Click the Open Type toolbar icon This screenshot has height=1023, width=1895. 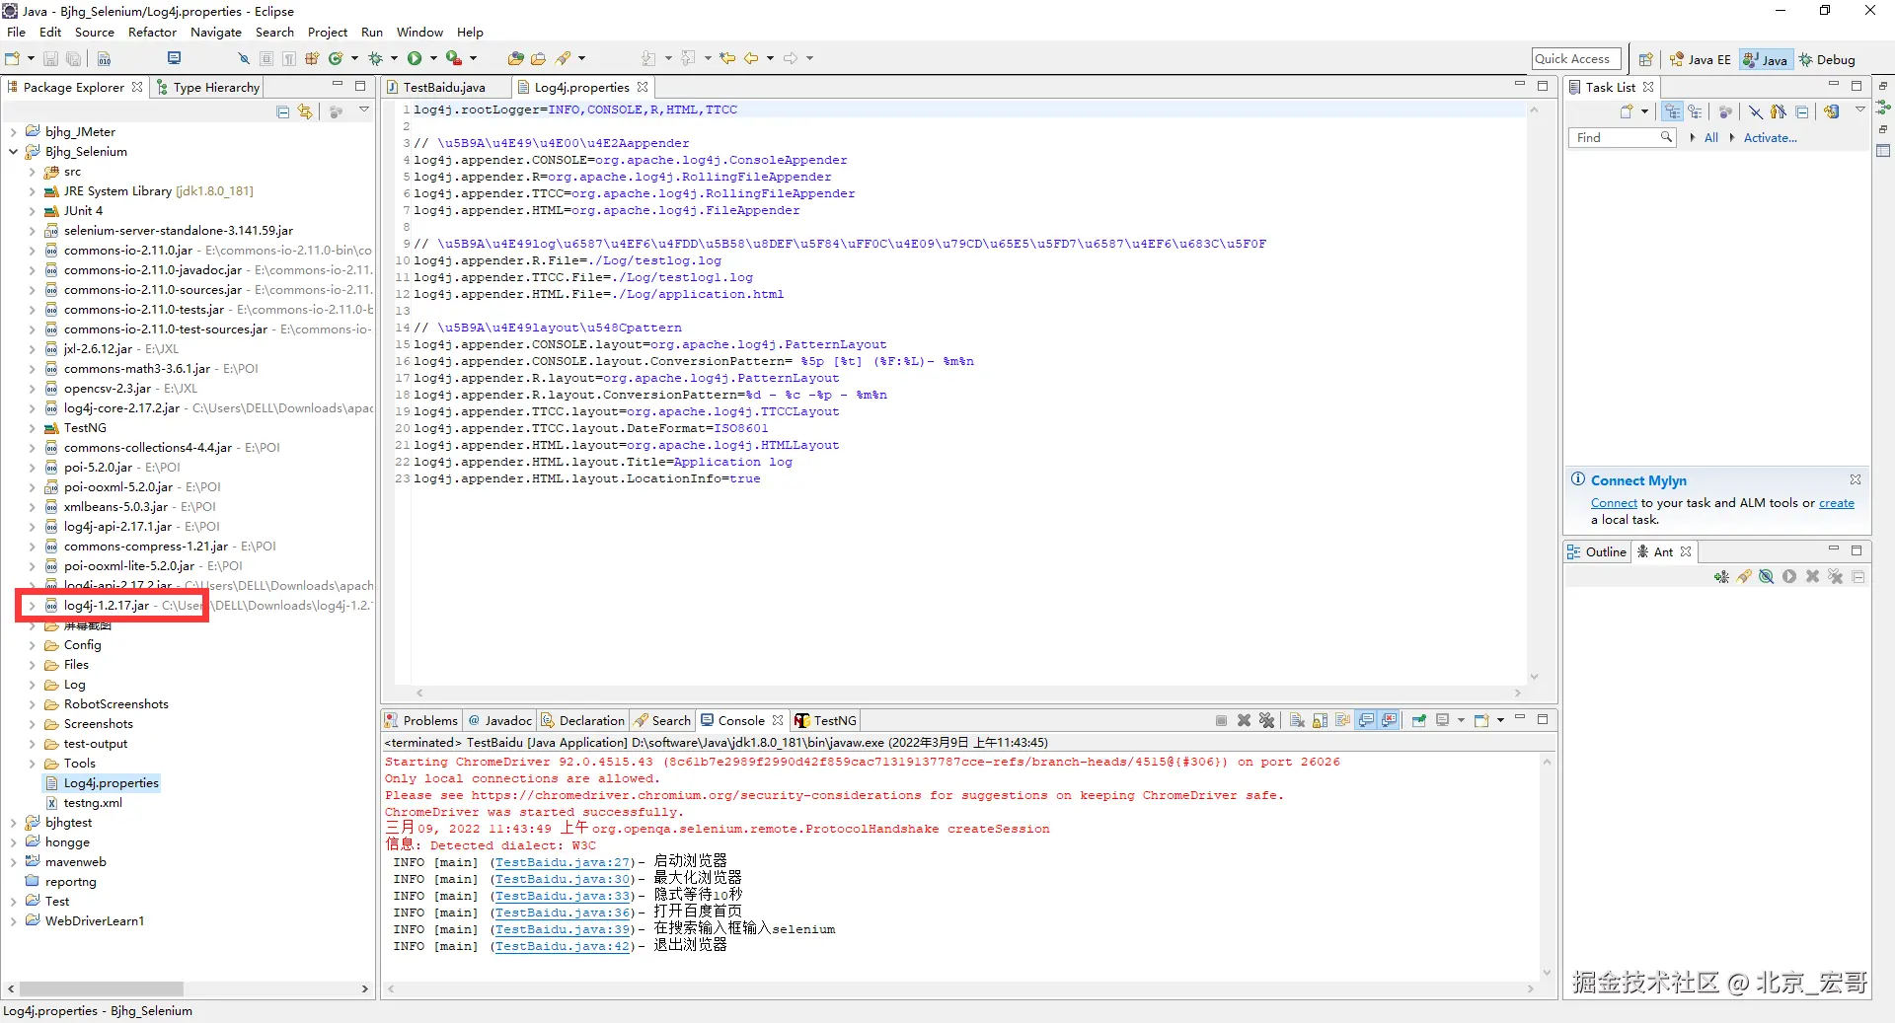click(x=515, y=59)
